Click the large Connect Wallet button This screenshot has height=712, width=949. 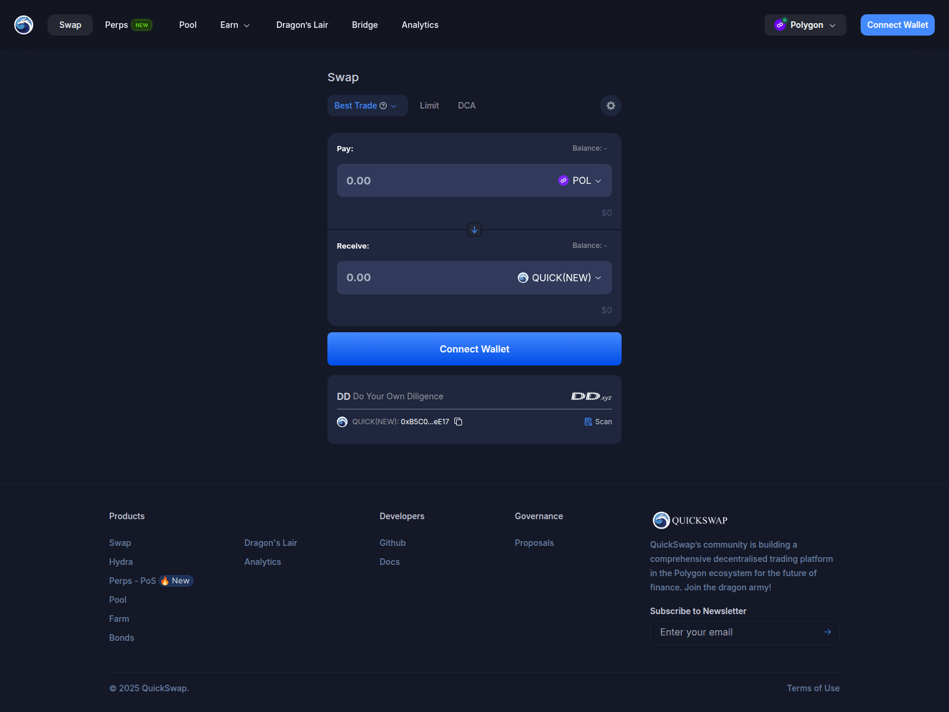pos(474,349)
